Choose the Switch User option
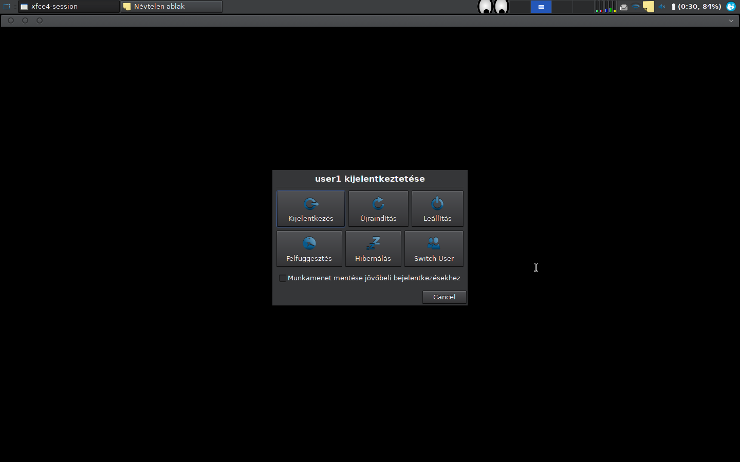The image size is (740, 462). [x=434, y=249]
